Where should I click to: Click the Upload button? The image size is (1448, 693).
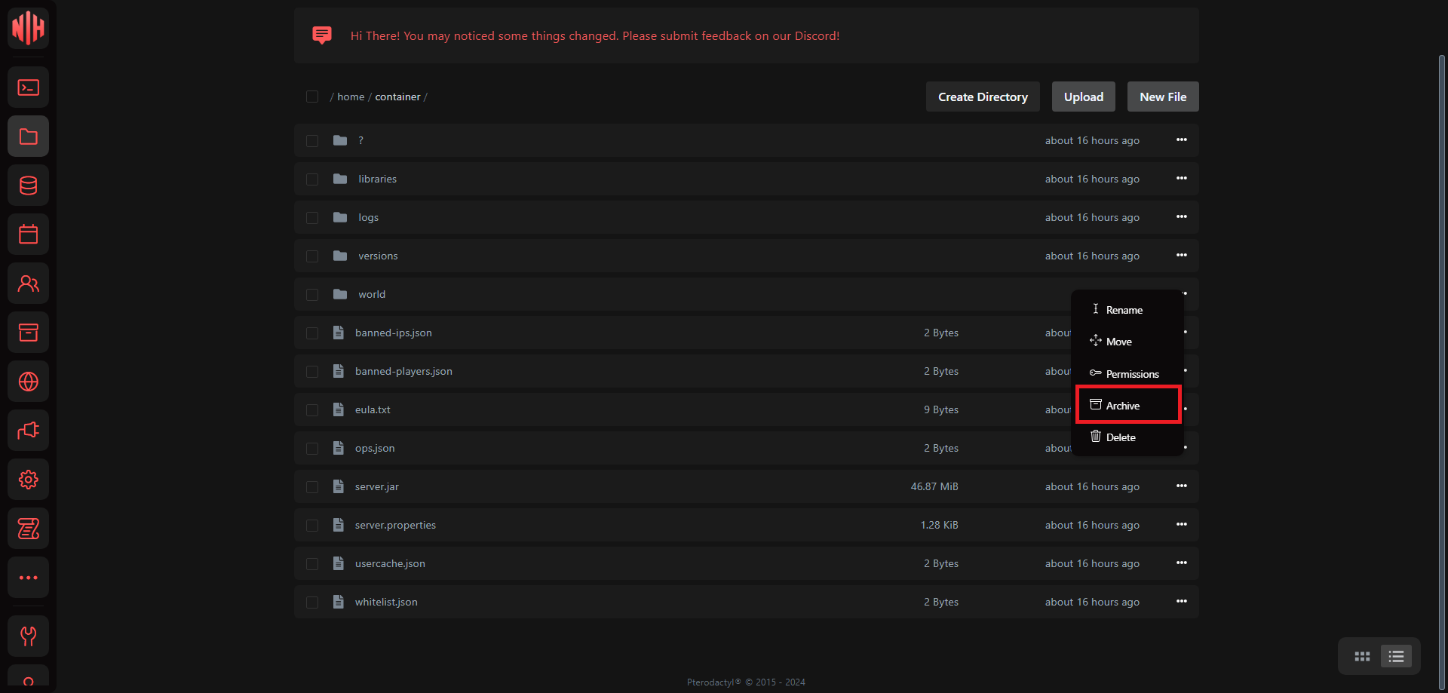1083,97
